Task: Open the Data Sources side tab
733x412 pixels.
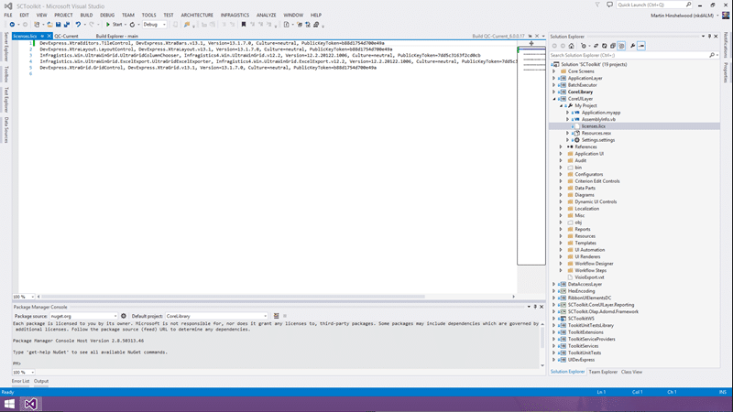Action: 6,130
